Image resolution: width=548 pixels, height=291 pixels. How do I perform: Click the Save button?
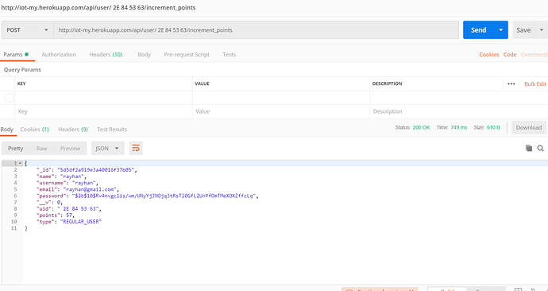click(523, 30)
